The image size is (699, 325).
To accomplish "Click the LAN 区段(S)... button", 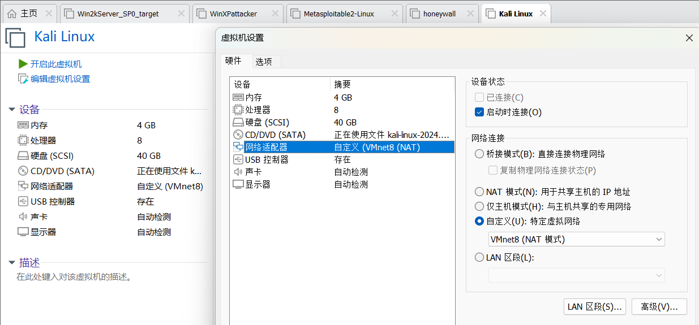I will (x=595, y=306).
